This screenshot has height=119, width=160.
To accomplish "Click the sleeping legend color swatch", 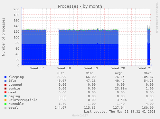I will [x=5, y=77].
